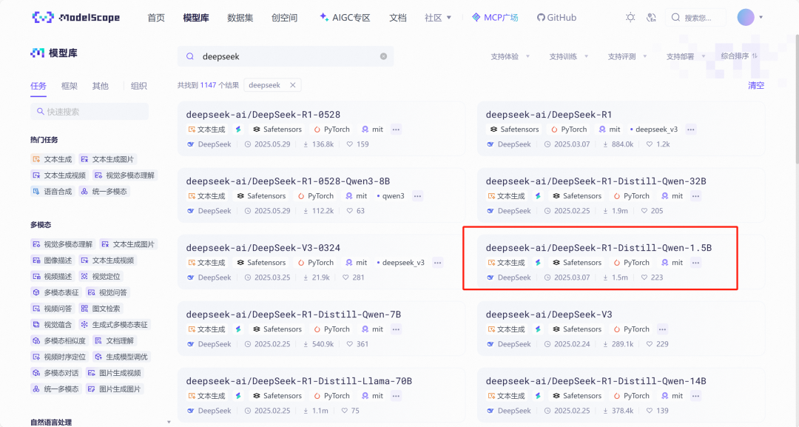799x427 pixels.
Task: Open the 创空间 navigation item
Action: pyautogui.click(x=284, y=18)
